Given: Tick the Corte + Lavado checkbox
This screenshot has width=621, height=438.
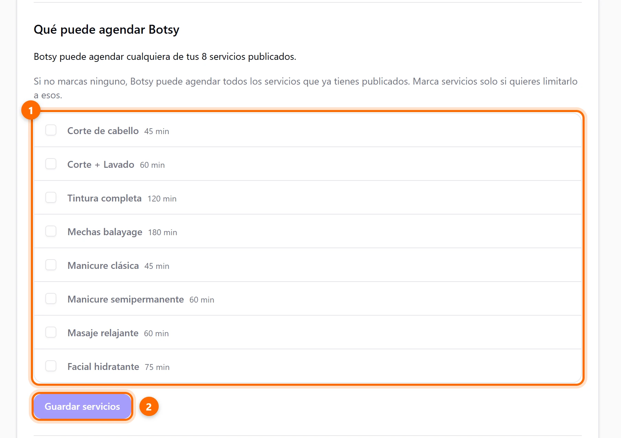Looking at the screenshot, I should [51, 164].
